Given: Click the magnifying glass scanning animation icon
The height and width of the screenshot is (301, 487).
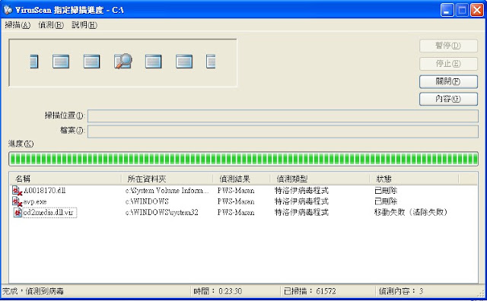Looking at the screenshot, I should click(123, 61).
